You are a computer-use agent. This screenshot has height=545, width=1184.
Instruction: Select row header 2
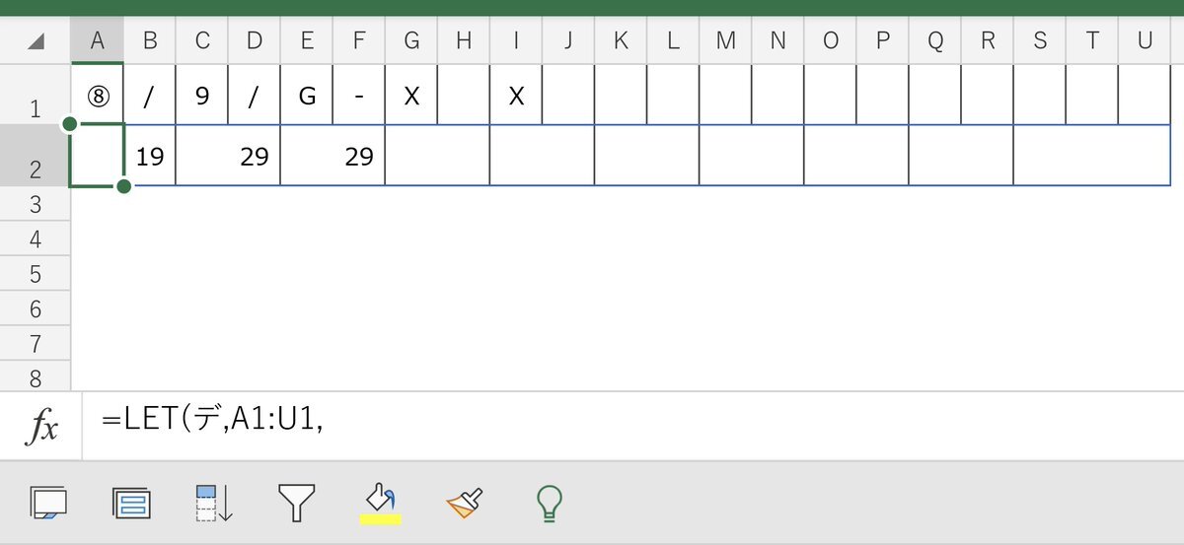click(x=36, y=156)
